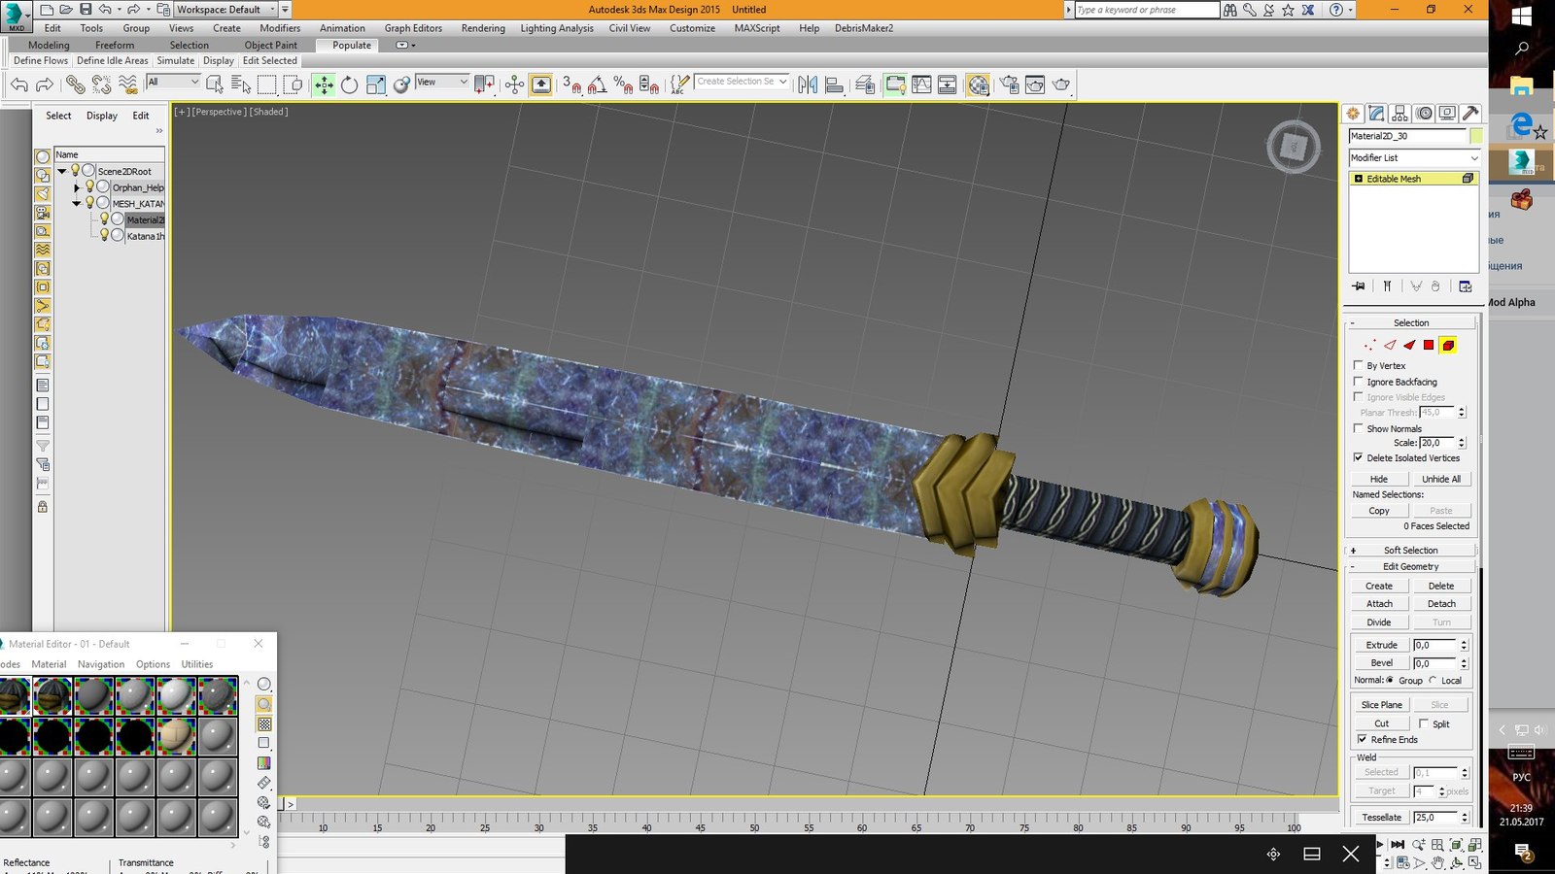Viewport: 1555px width, 874px height.
Task: Toggle the 3D Snaps icon
Action: [571, 85]
